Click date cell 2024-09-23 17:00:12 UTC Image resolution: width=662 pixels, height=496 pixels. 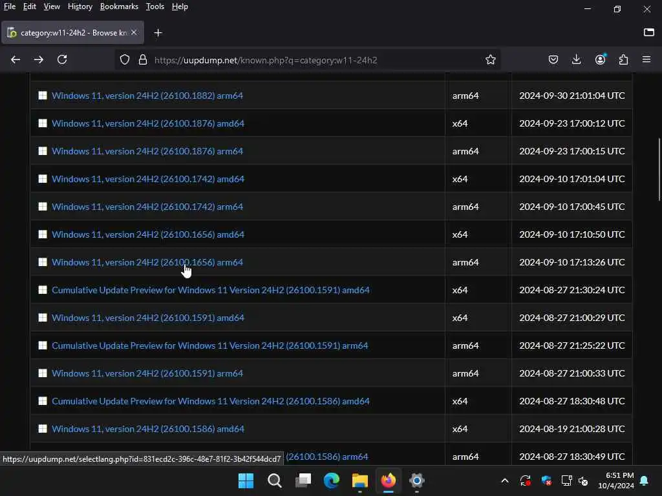pos(572,123)
